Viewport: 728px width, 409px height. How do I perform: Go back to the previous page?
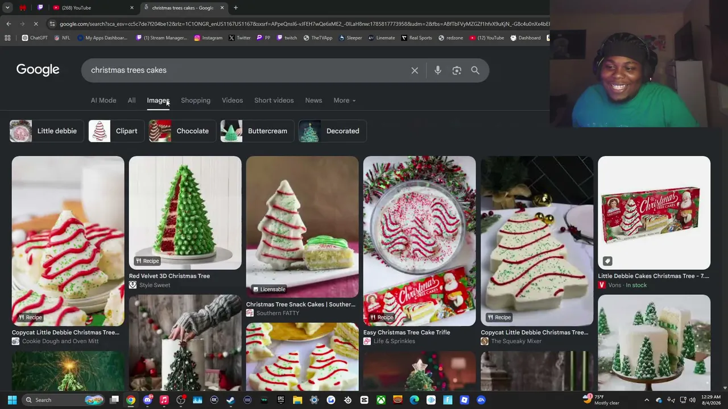coord(9,24)
